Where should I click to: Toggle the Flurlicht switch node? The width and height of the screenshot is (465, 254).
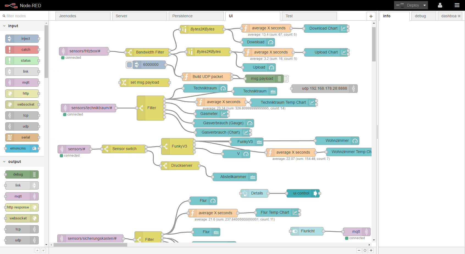click(295, 231)
